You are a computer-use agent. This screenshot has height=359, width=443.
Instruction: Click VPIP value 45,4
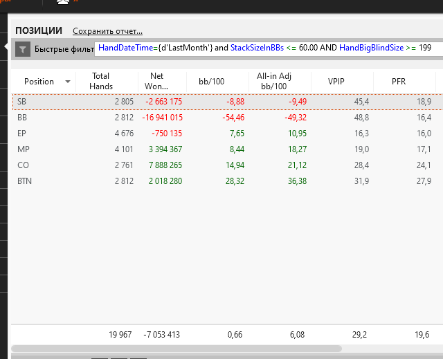click(x=361, y=102)
